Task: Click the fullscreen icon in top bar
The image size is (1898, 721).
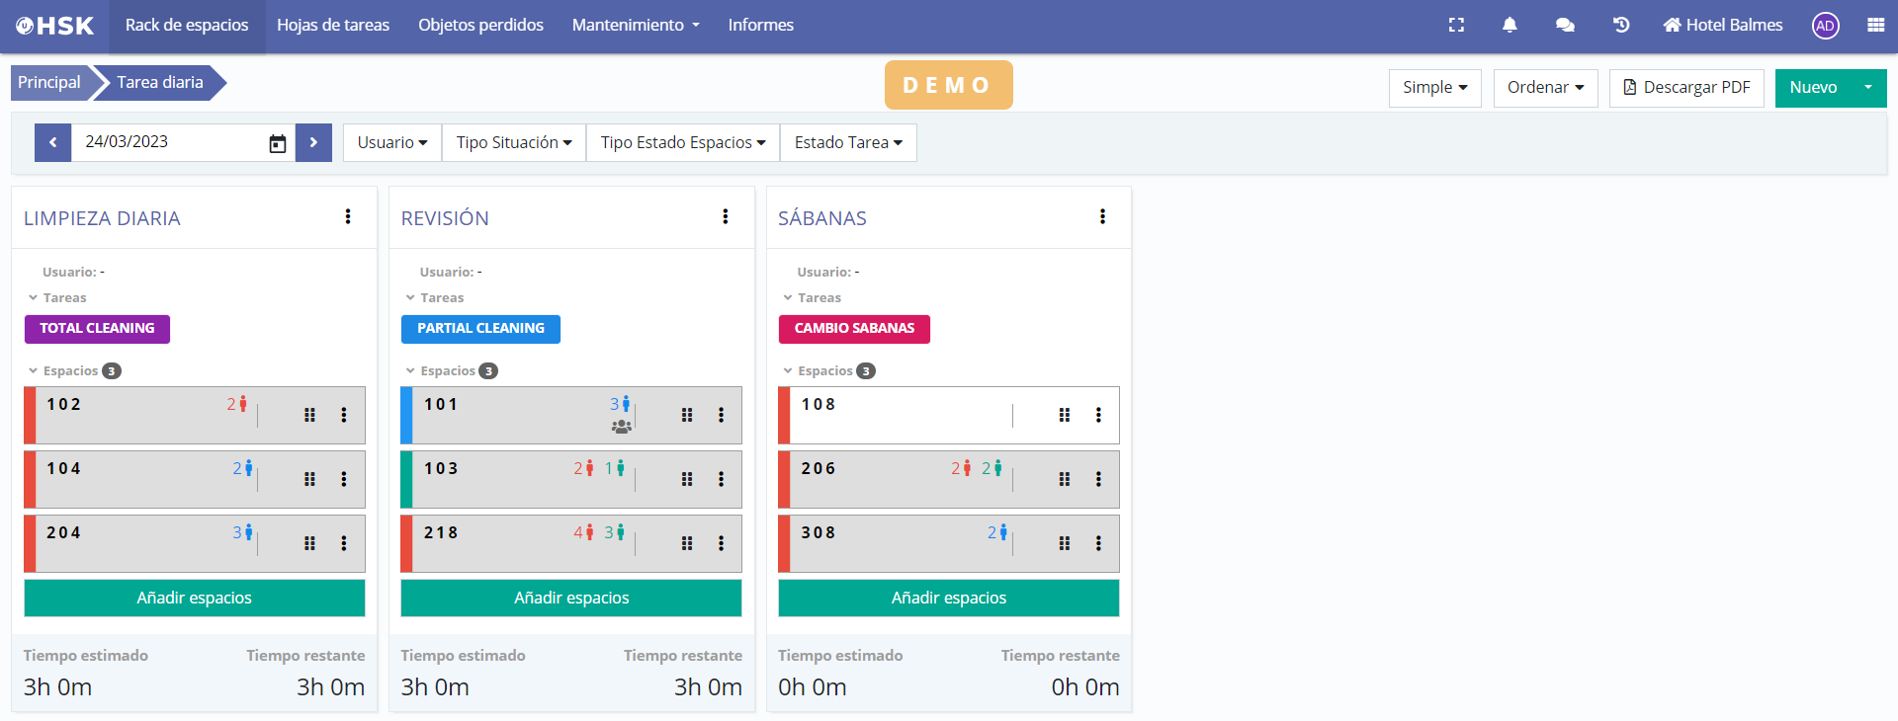Action: pyautogui.click(x=1456, y=25)
